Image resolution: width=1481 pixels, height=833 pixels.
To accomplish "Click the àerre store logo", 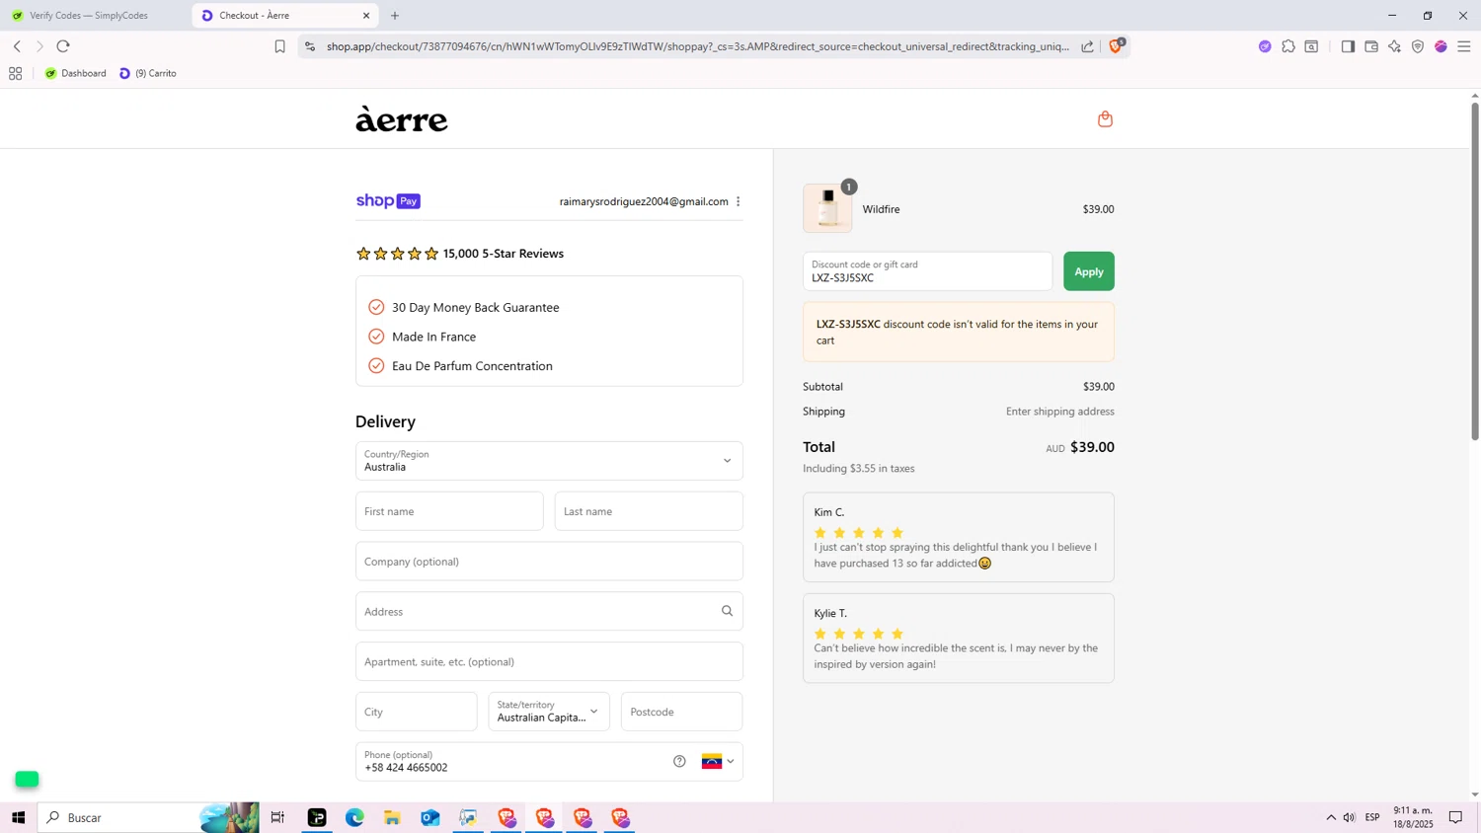I will (x=401, y=119).
